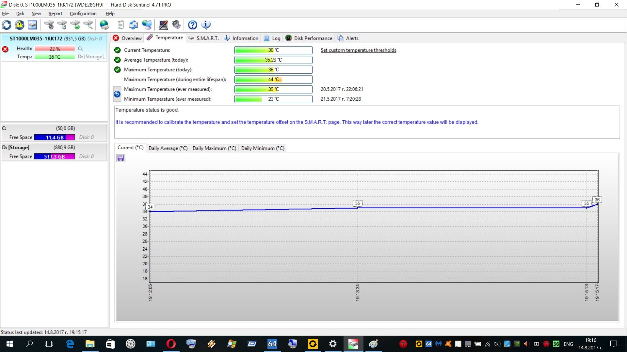Click the 22 % health bar
Viewport: 627px width, 352px height.
(55, 49)
